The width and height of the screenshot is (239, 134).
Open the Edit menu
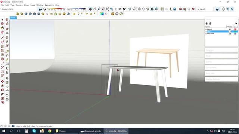click(7, 5)
